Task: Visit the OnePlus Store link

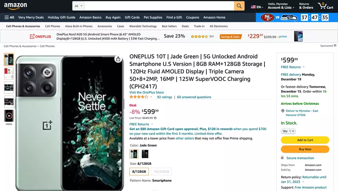Action: tap(146, 93)
